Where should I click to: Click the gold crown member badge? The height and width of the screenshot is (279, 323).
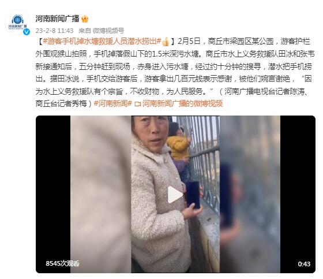pos(85,19)
